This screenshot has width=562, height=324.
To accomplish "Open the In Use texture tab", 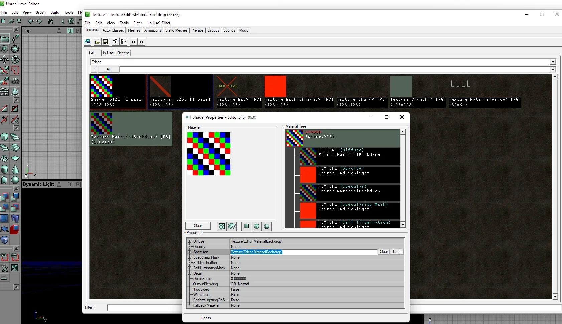I will [108, 53].
